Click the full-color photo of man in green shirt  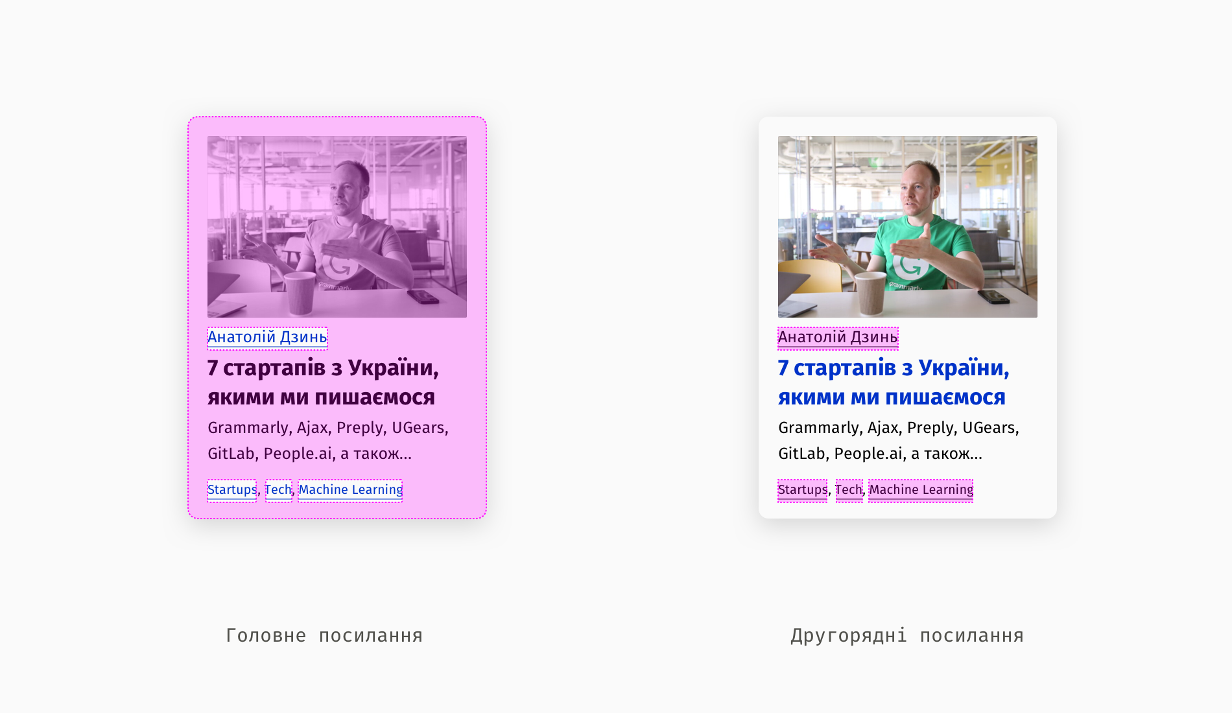tap(908, 227)
